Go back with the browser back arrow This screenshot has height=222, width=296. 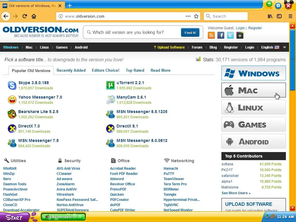tap(6, 16)
